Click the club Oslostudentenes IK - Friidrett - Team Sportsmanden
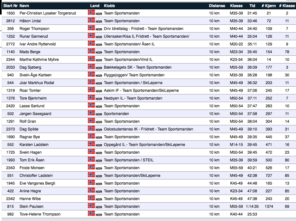Screen dimensions: 296x221 (148, 129)
